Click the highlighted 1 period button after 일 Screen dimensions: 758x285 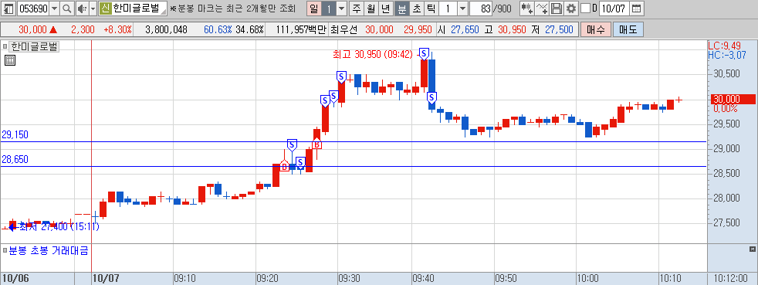(329, 8)
